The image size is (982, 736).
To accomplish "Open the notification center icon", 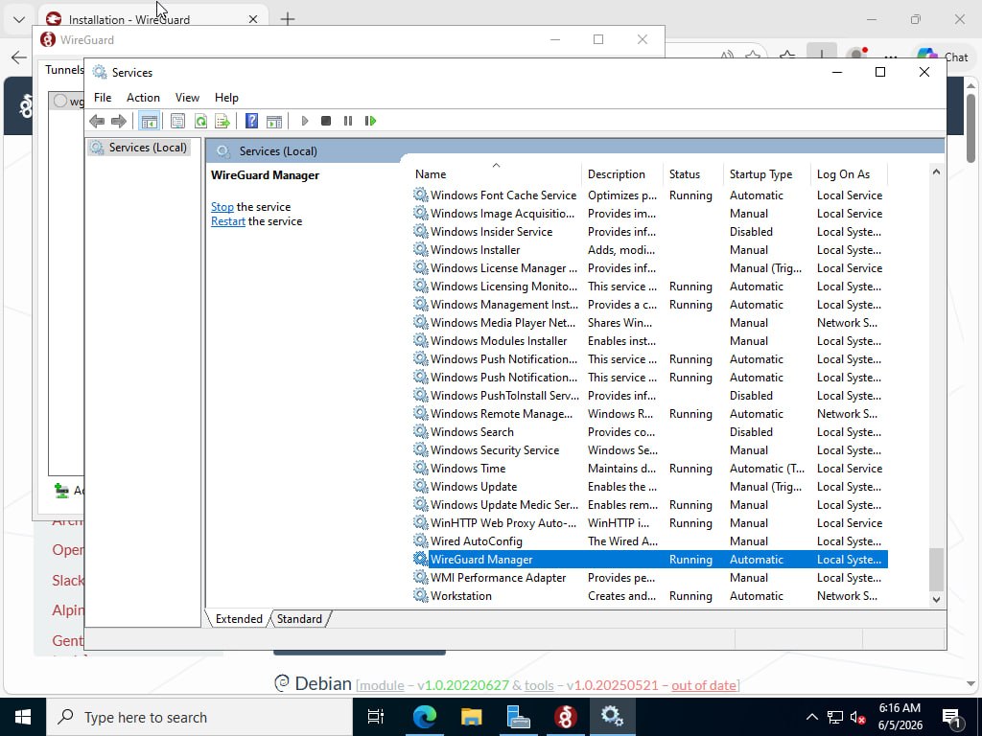I will click(x=952, y=717).
